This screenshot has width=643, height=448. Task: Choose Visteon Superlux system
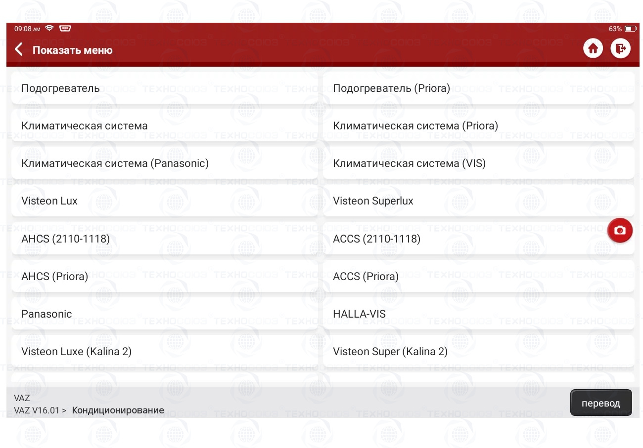click(x=478, y=201)
